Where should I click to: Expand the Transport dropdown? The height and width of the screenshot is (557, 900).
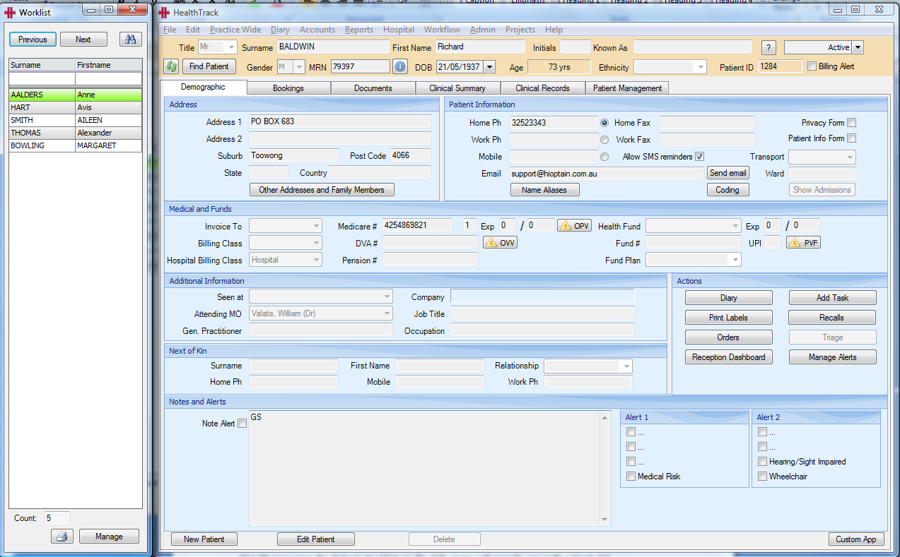click(x=850, y=157)
